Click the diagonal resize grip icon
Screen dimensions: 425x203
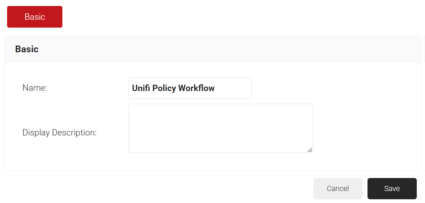point(310,150)
